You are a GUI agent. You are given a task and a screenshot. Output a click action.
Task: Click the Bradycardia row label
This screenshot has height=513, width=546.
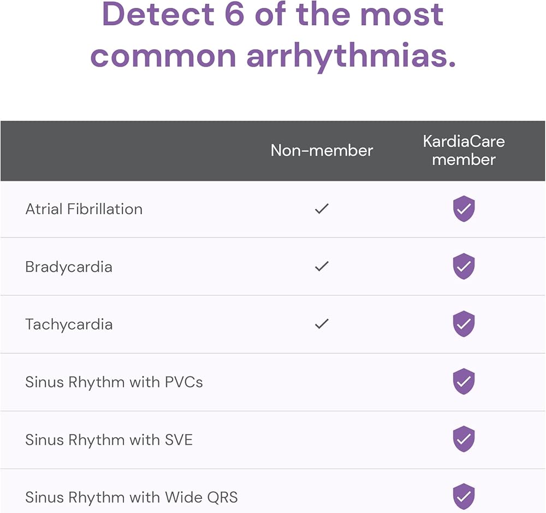[69, 267]
